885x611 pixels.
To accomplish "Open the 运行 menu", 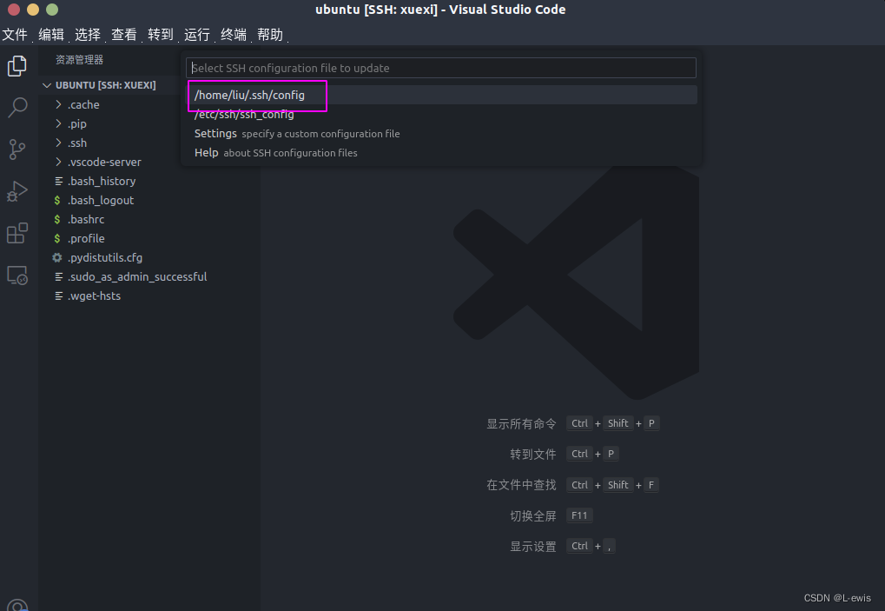I will 197,35.
